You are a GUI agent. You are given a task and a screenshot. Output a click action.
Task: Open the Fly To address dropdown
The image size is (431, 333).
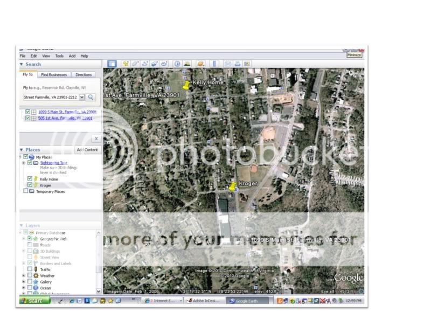(82, 97)
